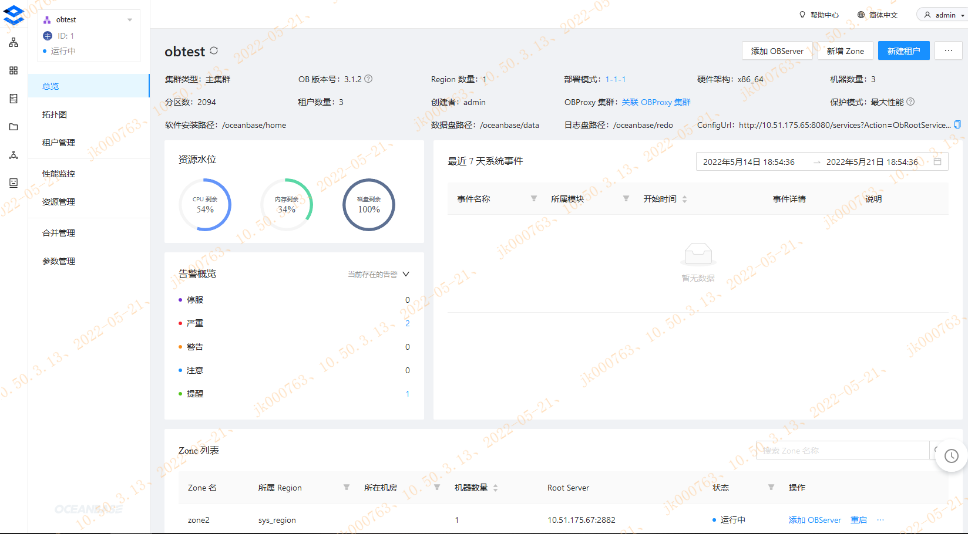Expand the obtest cluster selector dropdown

click(130, 20)
